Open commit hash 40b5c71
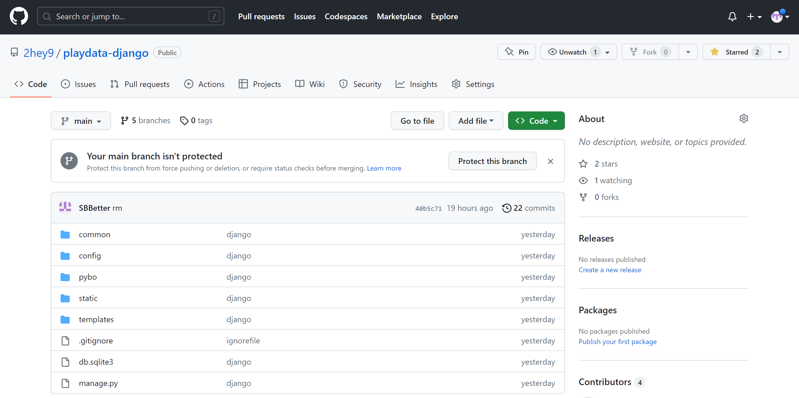 [x=428, y=209]
